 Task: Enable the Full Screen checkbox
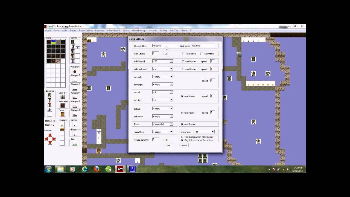point(183,54)
